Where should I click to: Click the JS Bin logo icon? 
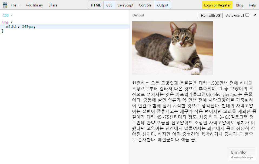tap(5, 5)
